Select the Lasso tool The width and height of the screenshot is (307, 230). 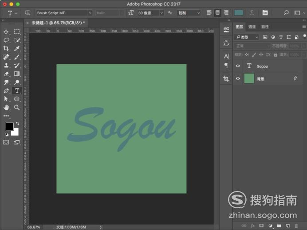tap(6, 40)
